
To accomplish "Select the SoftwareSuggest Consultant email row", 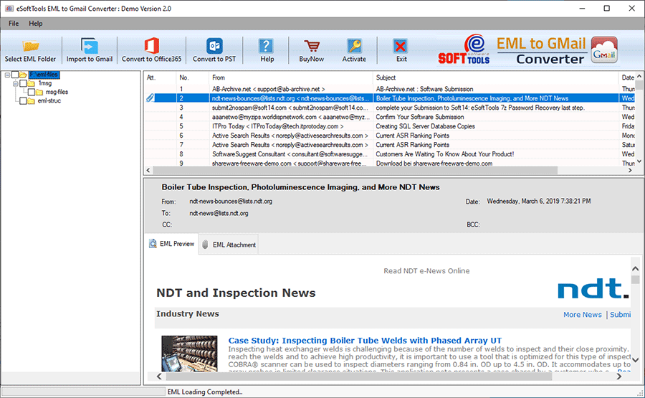I will click(389, 154).
